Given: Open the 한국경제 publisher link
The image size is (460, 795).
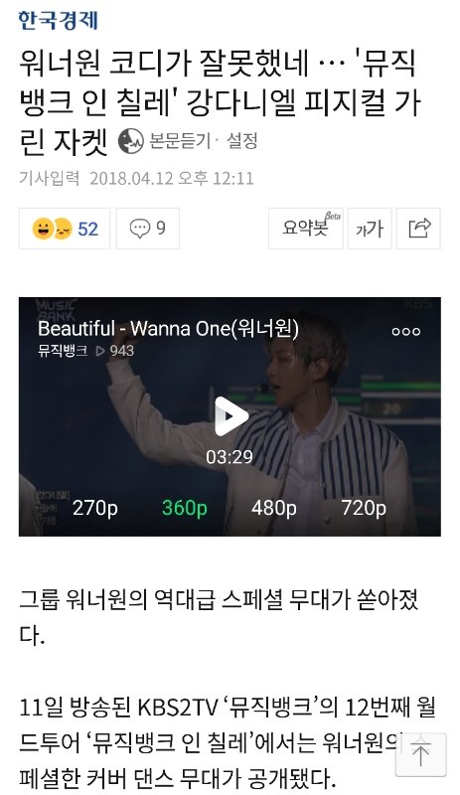Looking at the screenshot, I should 59,20.
